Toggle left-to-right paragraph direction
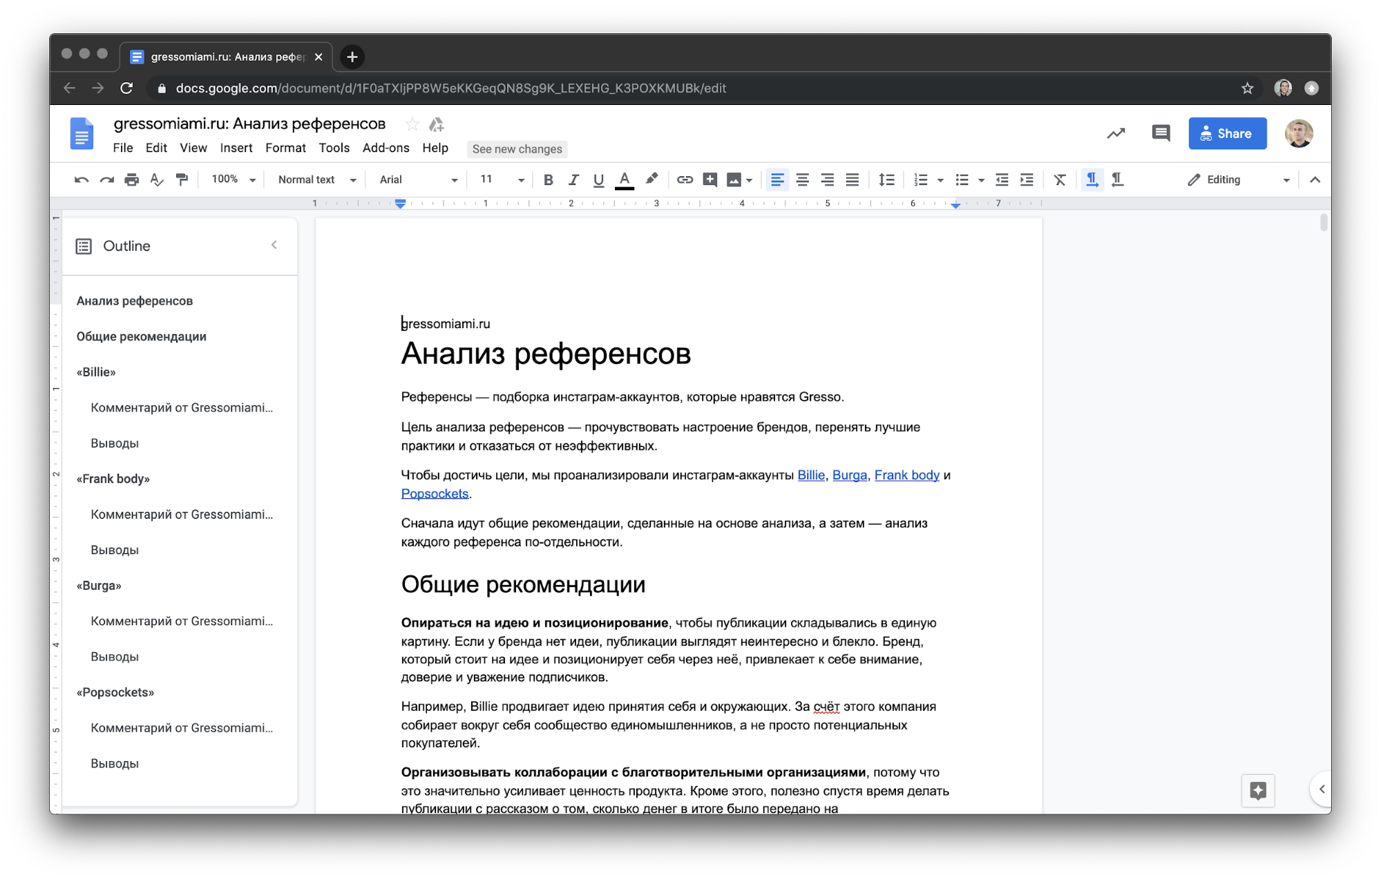The width and height of the screenshot is (1381, 880). (x=1092, y=180)
